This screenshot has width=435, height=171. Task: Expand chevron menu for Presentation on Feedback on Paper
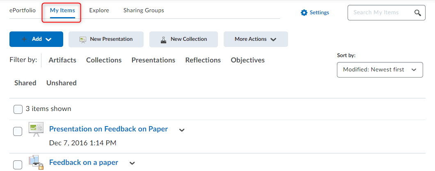click(182, 130)
